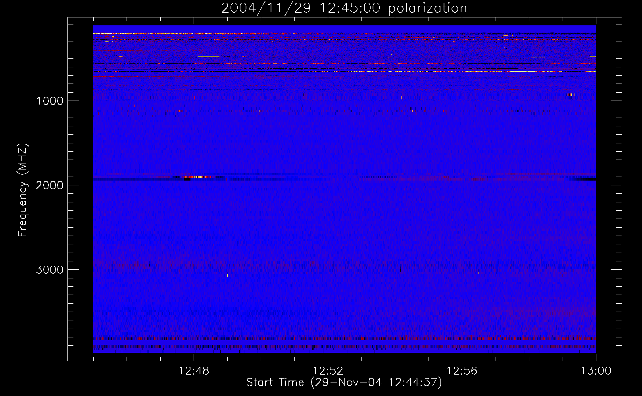The image size is (642, 396).
Task: Click the "2000" frequency tick label
Action: point(50,185)
